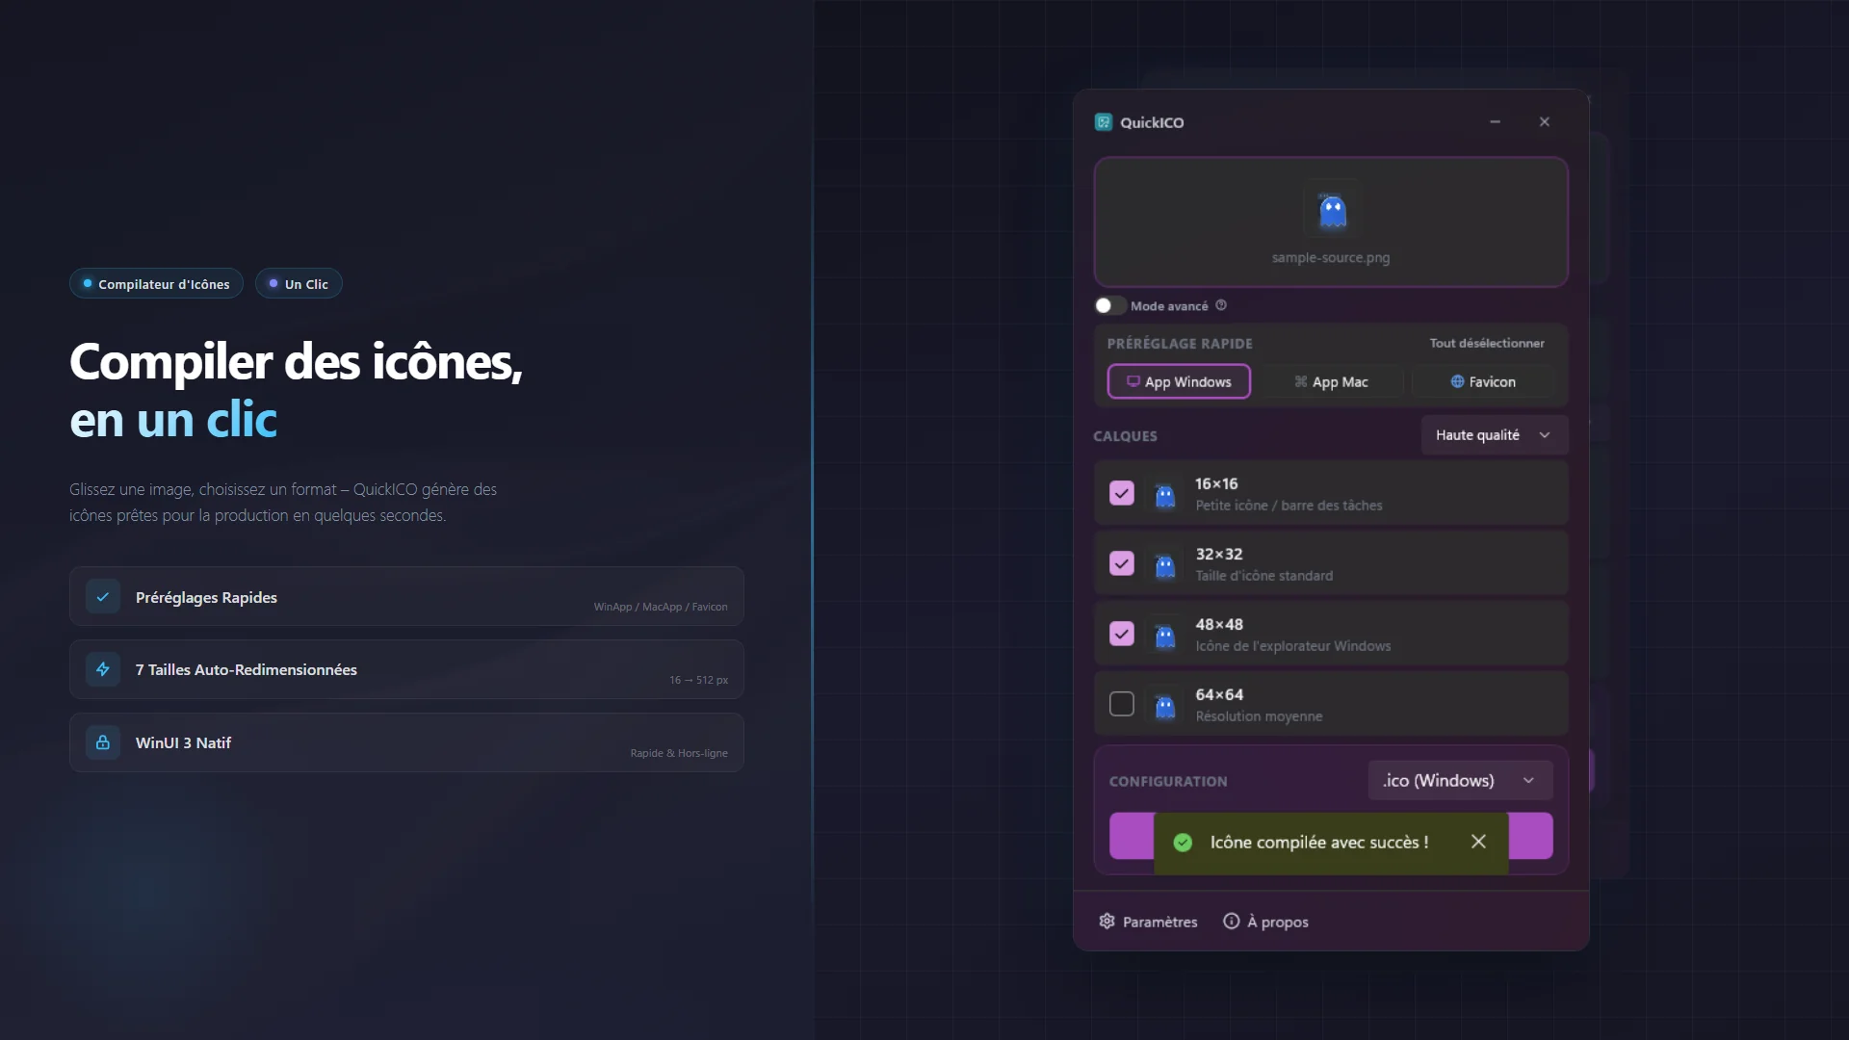Image resolution: width=1849 pixels, height=1040 pixels.
Task: Click the Rapide & Hors-ligne text
Action: (x=679, y=754)
